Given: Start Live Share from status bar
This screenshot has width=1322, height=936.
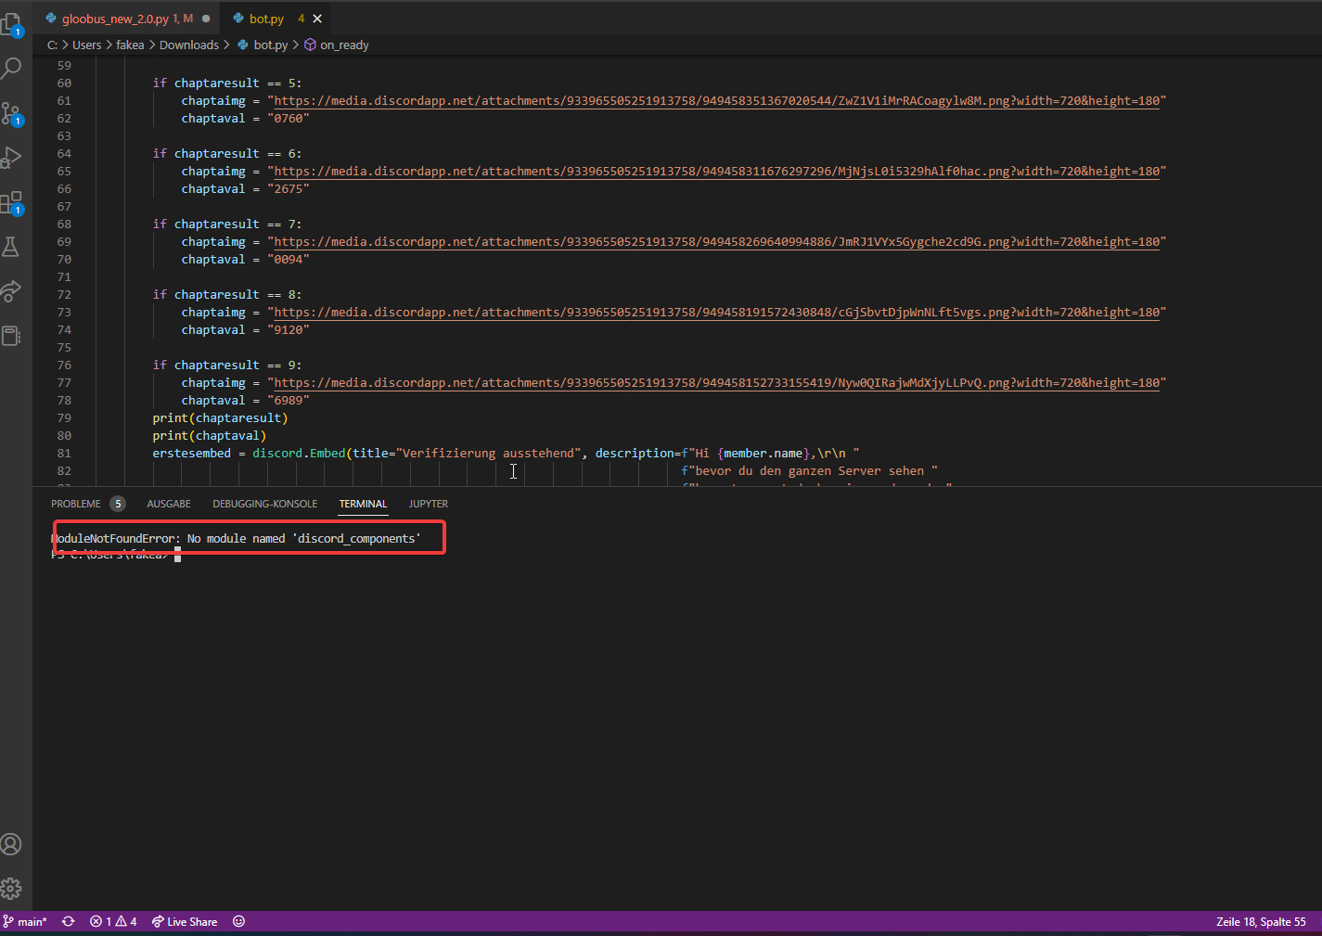Looking at the screenshot, I should coord(185,921).
